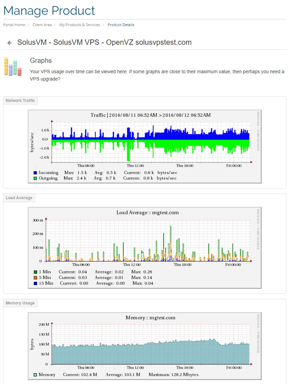288x385 pixels.
Task: Select the Load Average tab label
Action: tap(19, 198)
